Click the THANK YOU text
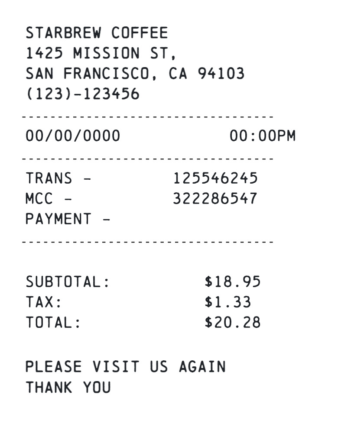Screen dimensions: 338x427 68,388
